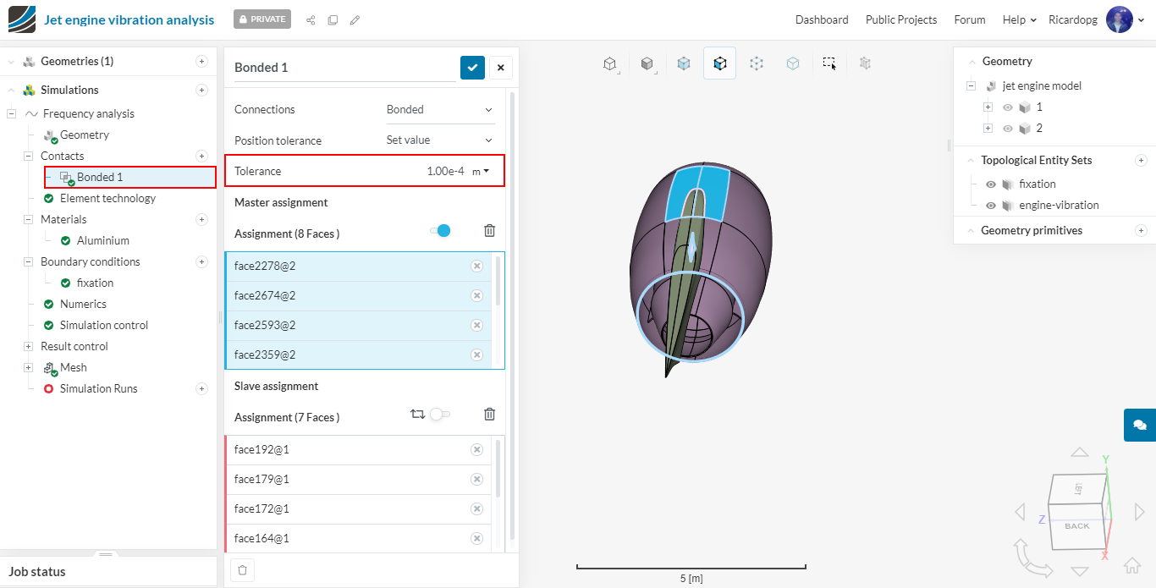Expand solid 1 in geometry tree
Viewport: 1156px width, 588px height.
pos(988,107)
